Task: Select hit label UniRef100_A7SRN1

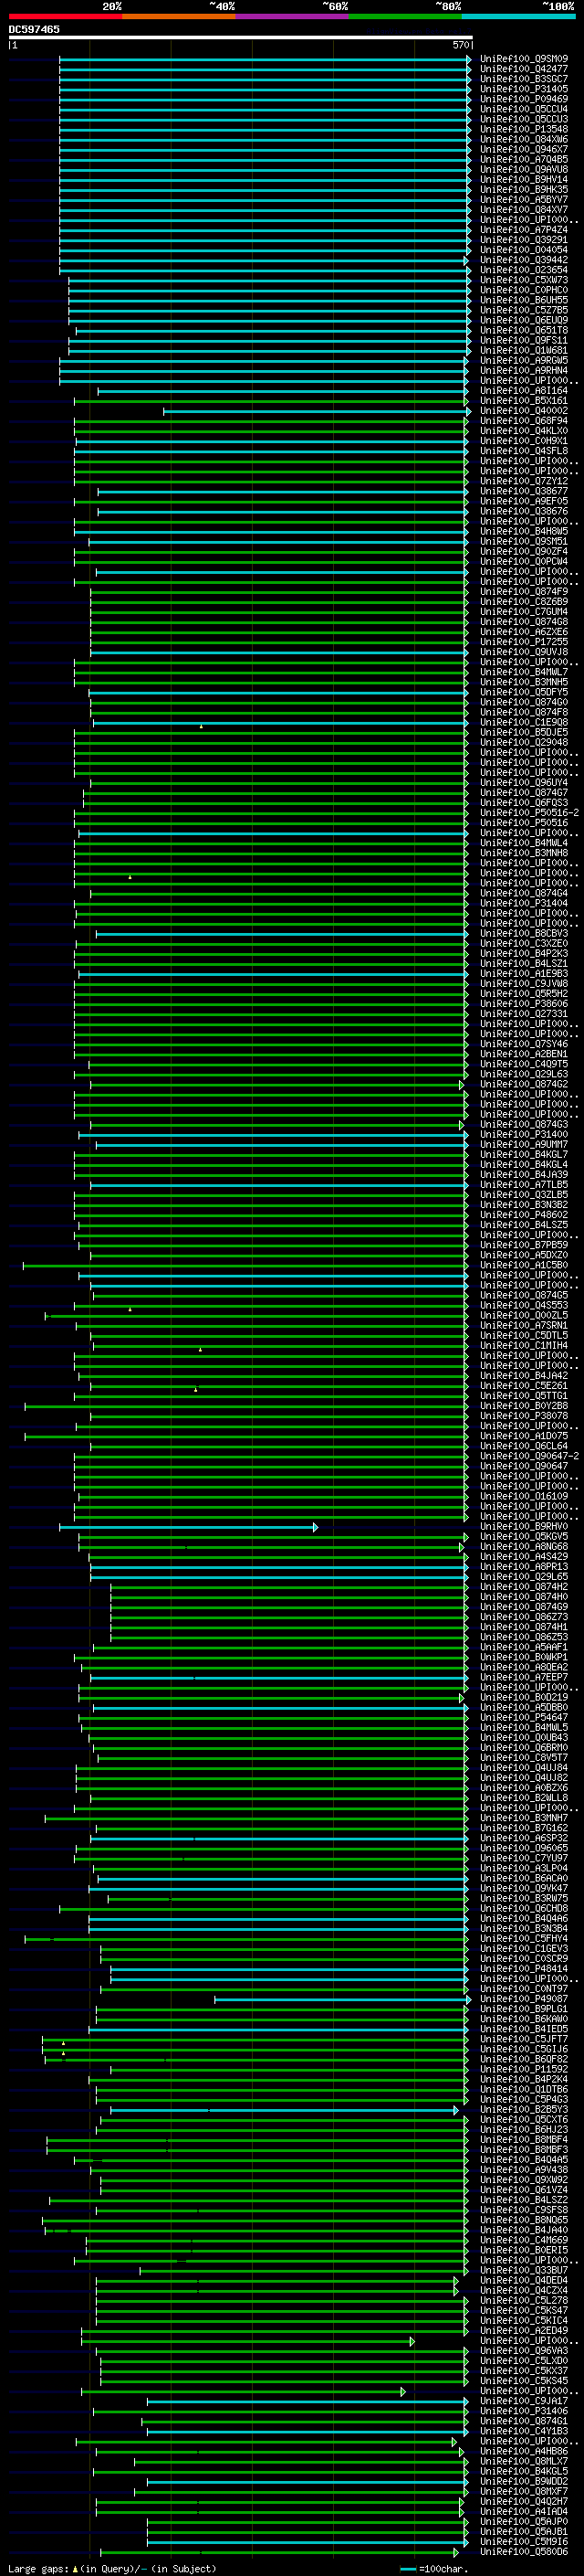Action: (524, 1325)
